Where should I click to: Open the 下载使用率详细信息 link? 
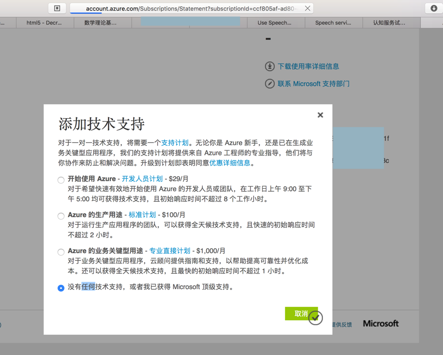coord(308,66)
